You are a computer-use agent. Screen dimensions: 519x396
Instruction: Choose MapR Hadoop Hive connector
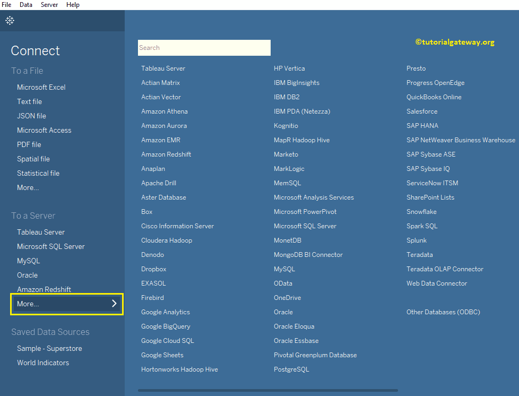click(301, 140)
